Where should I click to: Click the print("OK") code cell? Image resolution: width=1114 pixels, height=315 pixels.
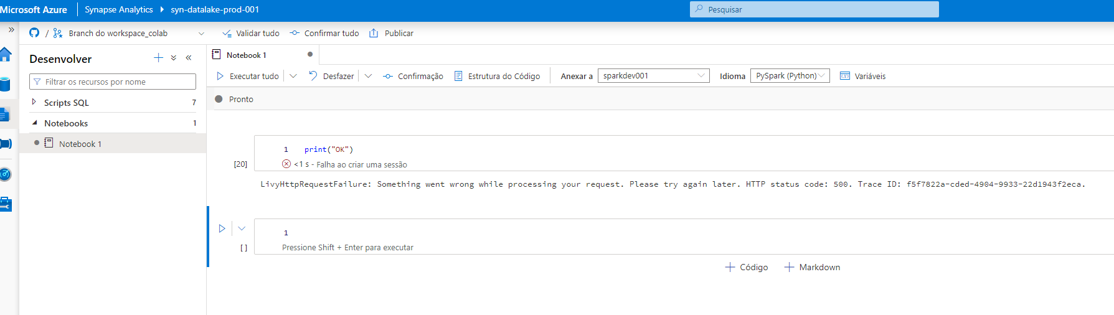[x=328, y=149]
